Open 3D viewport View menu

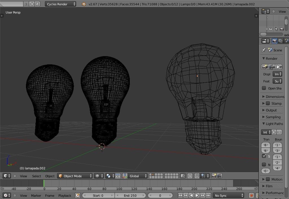click(x=23, y=176)
